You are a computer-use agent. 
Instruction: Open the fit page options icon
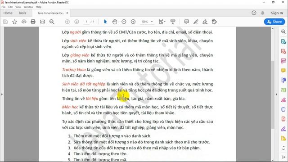click(162, 22)
